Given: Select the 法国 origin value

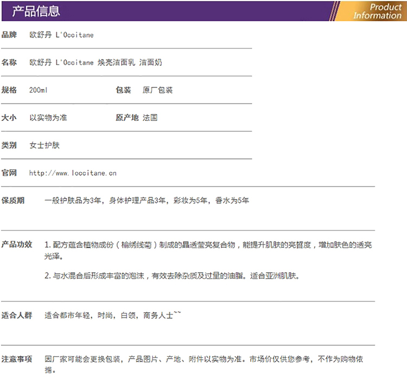Looking at the screenshot, I should (150, 118).
